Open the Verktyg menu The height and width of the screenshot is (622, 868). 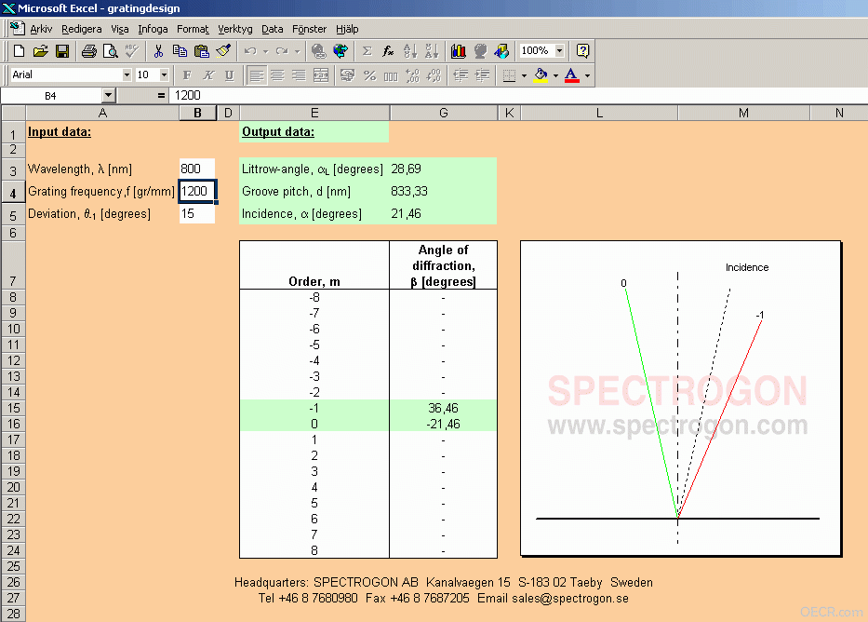pyautogui.click(x=234, y=29)
